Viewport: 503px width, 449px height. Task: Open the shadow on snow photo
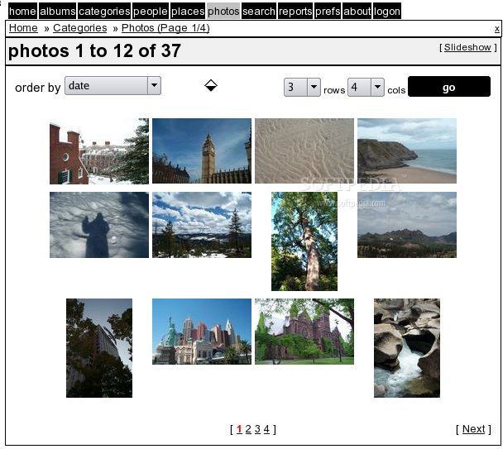click(99, 225)
